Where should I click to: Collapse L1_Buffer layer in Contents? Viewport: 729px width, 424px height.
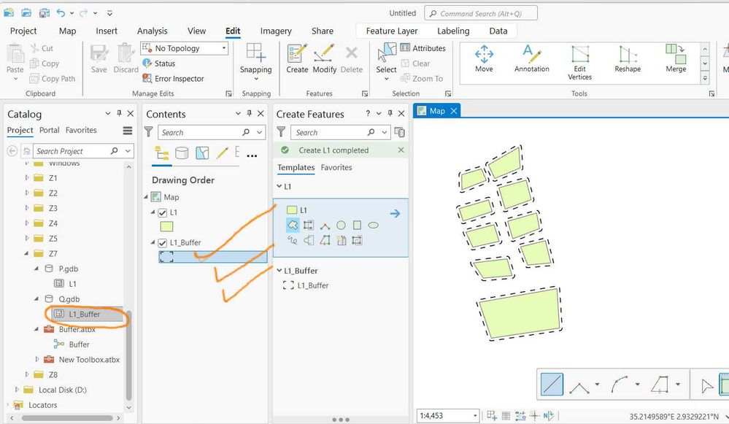pos(153,243)
